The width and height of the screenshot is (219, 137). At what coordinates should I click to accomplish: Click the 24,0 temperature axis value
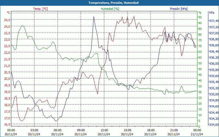pyautogui.click(x=7, y=26)
